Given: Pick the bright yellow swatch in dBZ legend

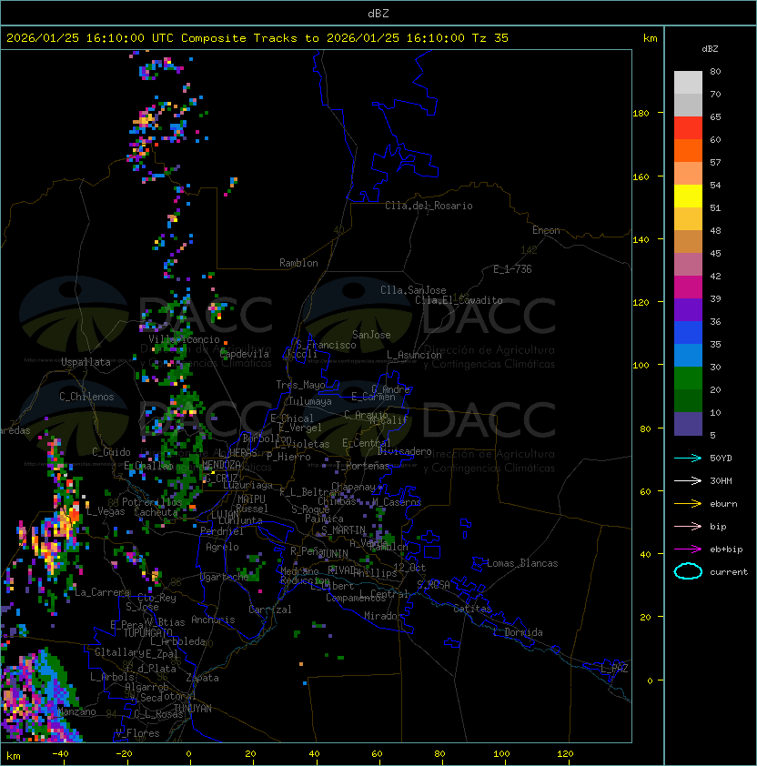Looking at the screenshot, I should 688,196.
